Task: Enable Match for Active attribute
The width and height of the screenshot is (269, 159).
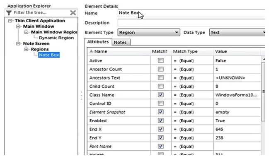Action: (x=161, y=60)
